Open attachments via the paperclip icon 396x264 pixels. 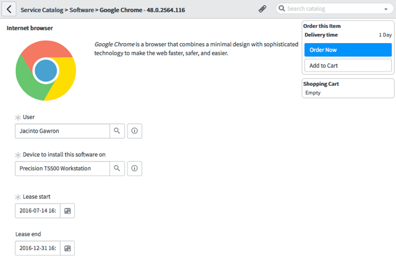(x=262, y=9)
